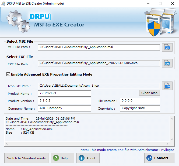Click the 'Size : 524 KB' log line
This screenshot has height=166, width=179.
(20, 133)
